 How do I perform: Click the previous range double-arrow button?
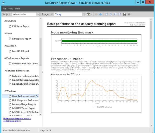pyautogui.click(x=52, y=14)
